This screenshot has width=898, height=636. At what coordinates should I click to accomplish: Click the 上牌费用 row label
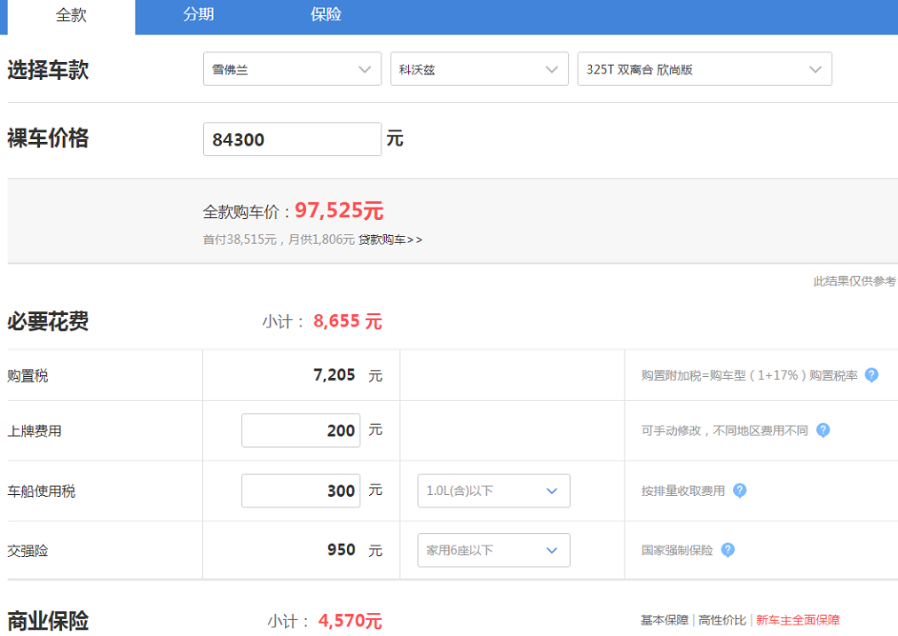35,431
